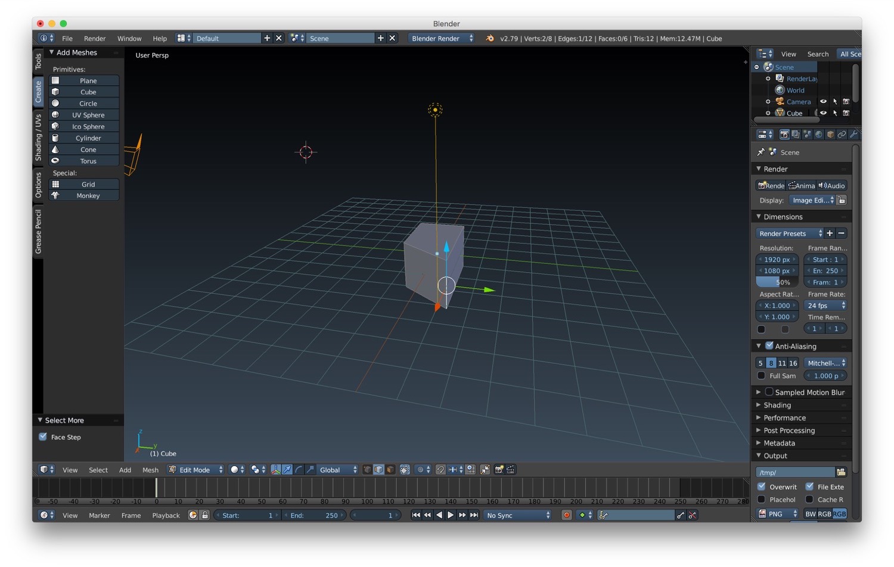Toggle limit selection to visible icon
Viewport: 894px width, 567px height.
coord(405,470)
